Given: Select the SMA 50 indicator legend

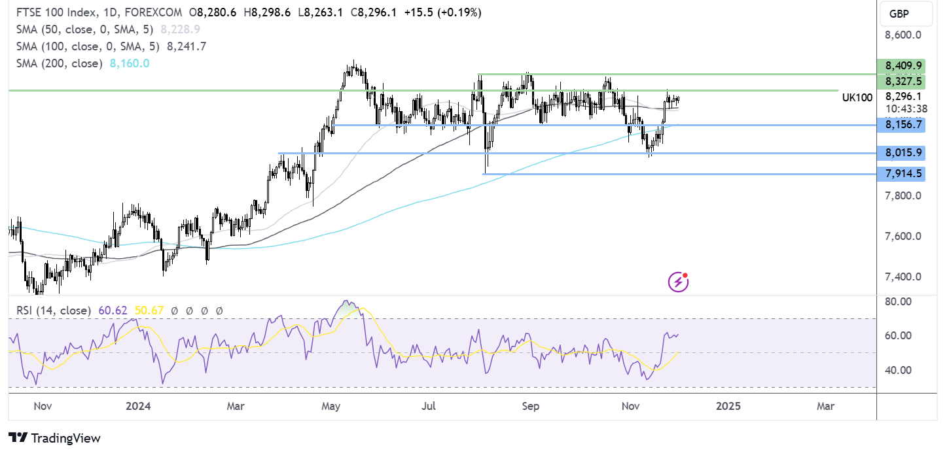Looking at the screenshot, I should coord(84,29).
